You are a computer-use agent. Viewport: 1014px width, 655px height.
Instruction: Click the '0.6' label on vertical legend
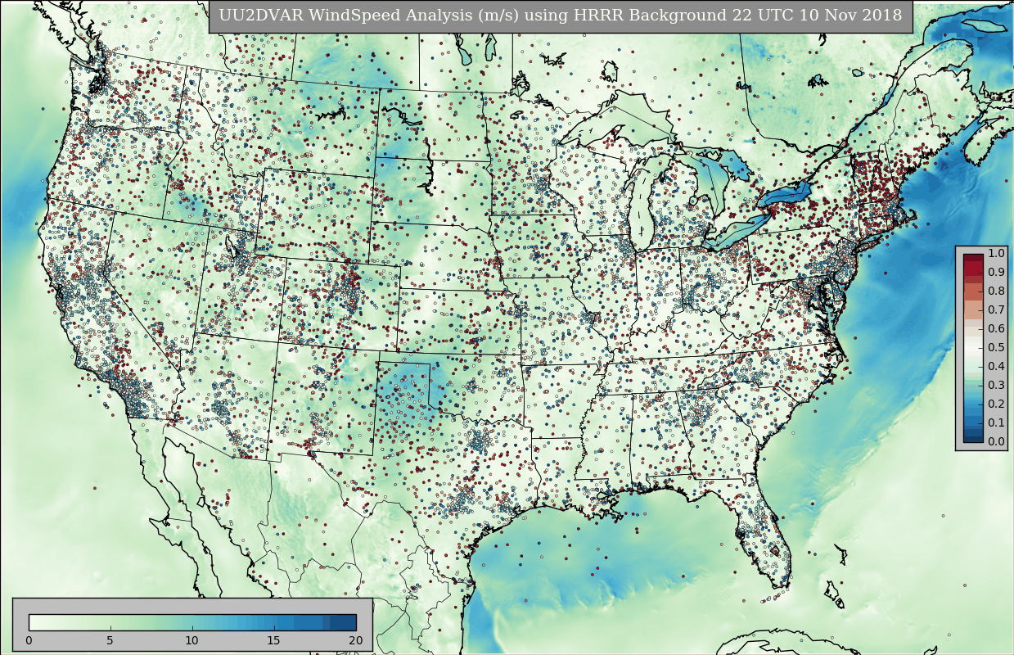(997, 328)
